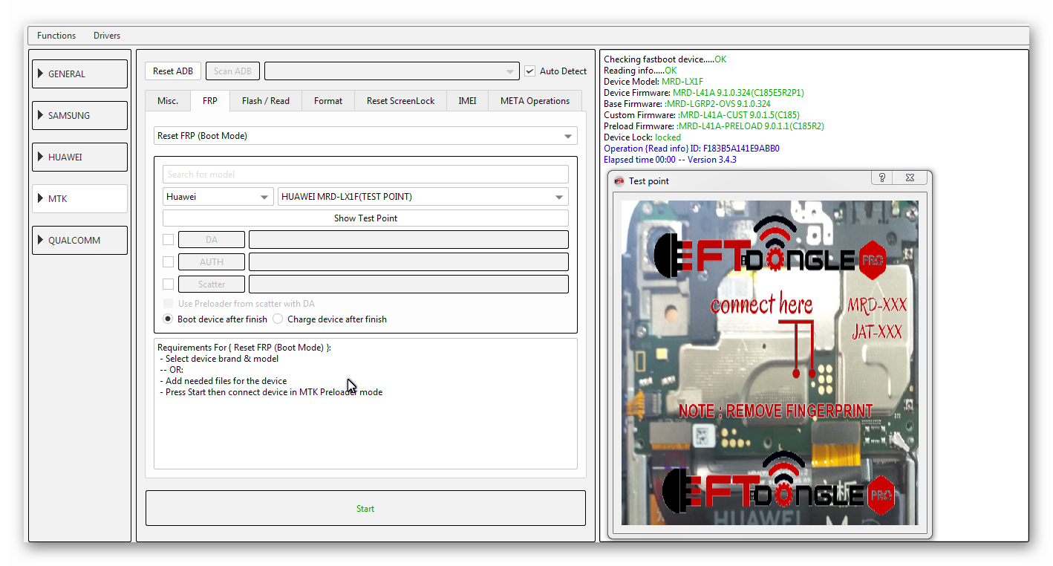Select Boot device after finish option

(x=169, y=319)
